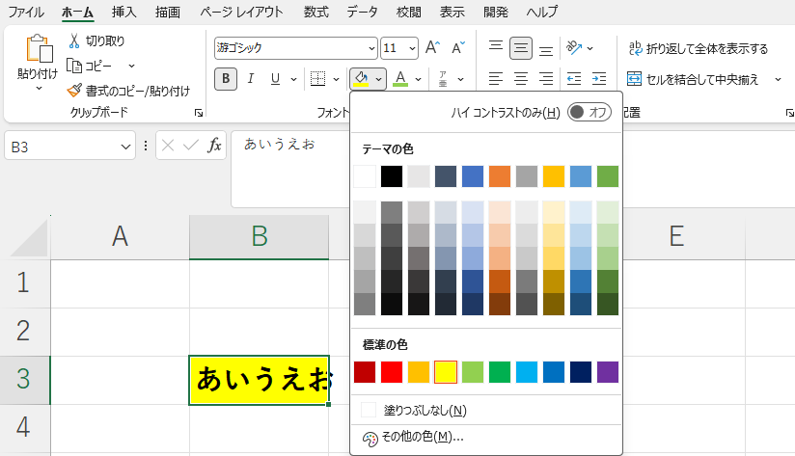Pick the red standard color swatch
The image size is (795, 456).
(x=392, y=372)
